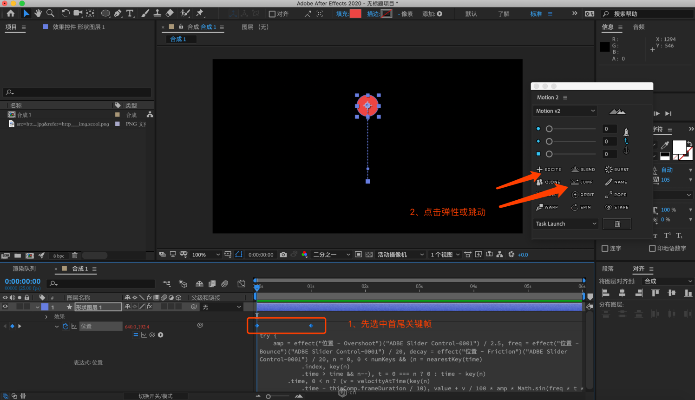Screen dimensions: 695x400
Task: Open the 活动摄像机 camera dropdown
Action: [400, 255]
